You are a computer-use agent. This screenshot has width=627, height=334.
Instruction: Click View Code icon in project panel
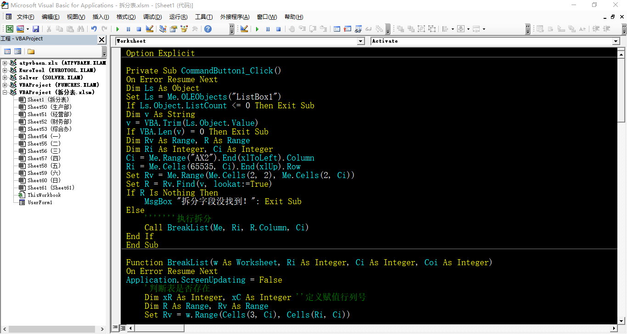click(x=8, y=51)
